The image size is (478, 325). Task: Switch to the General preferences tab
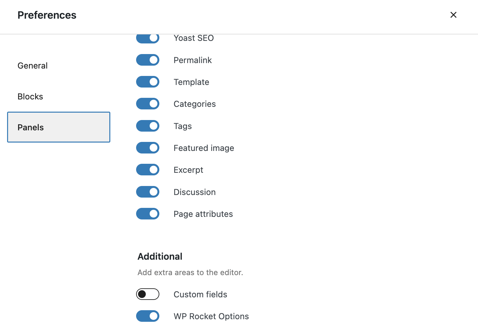pos(32,65)
